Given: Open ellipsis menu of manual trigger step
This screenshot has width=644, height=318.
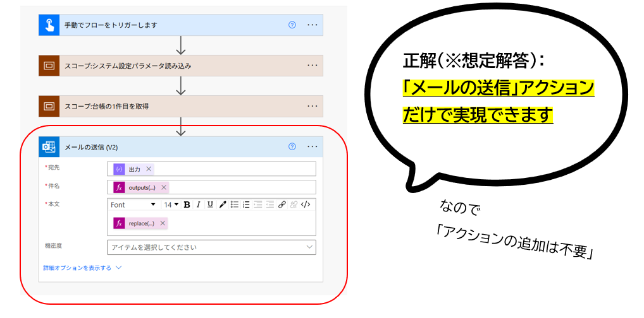Looking at the screenshot, I should coord(313,25).
